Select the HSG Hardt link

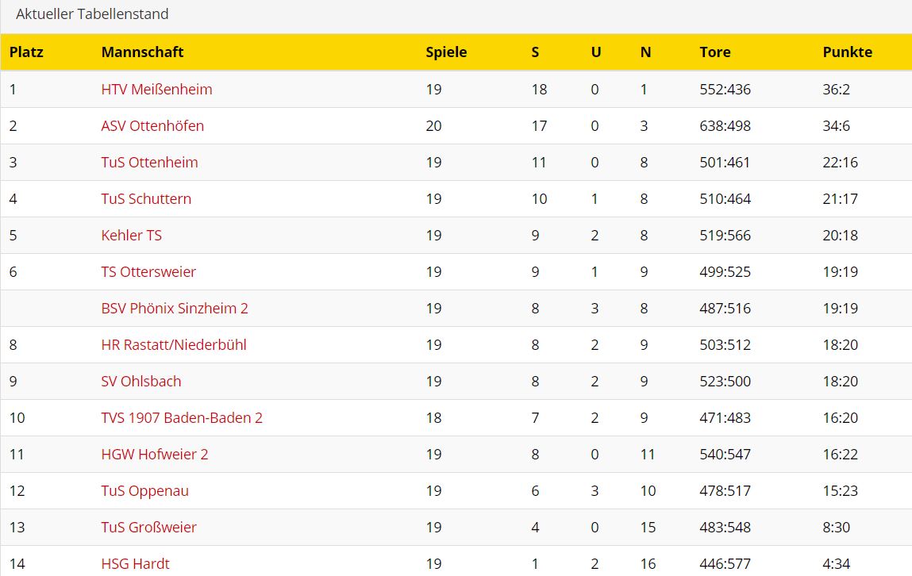(135, 564)
